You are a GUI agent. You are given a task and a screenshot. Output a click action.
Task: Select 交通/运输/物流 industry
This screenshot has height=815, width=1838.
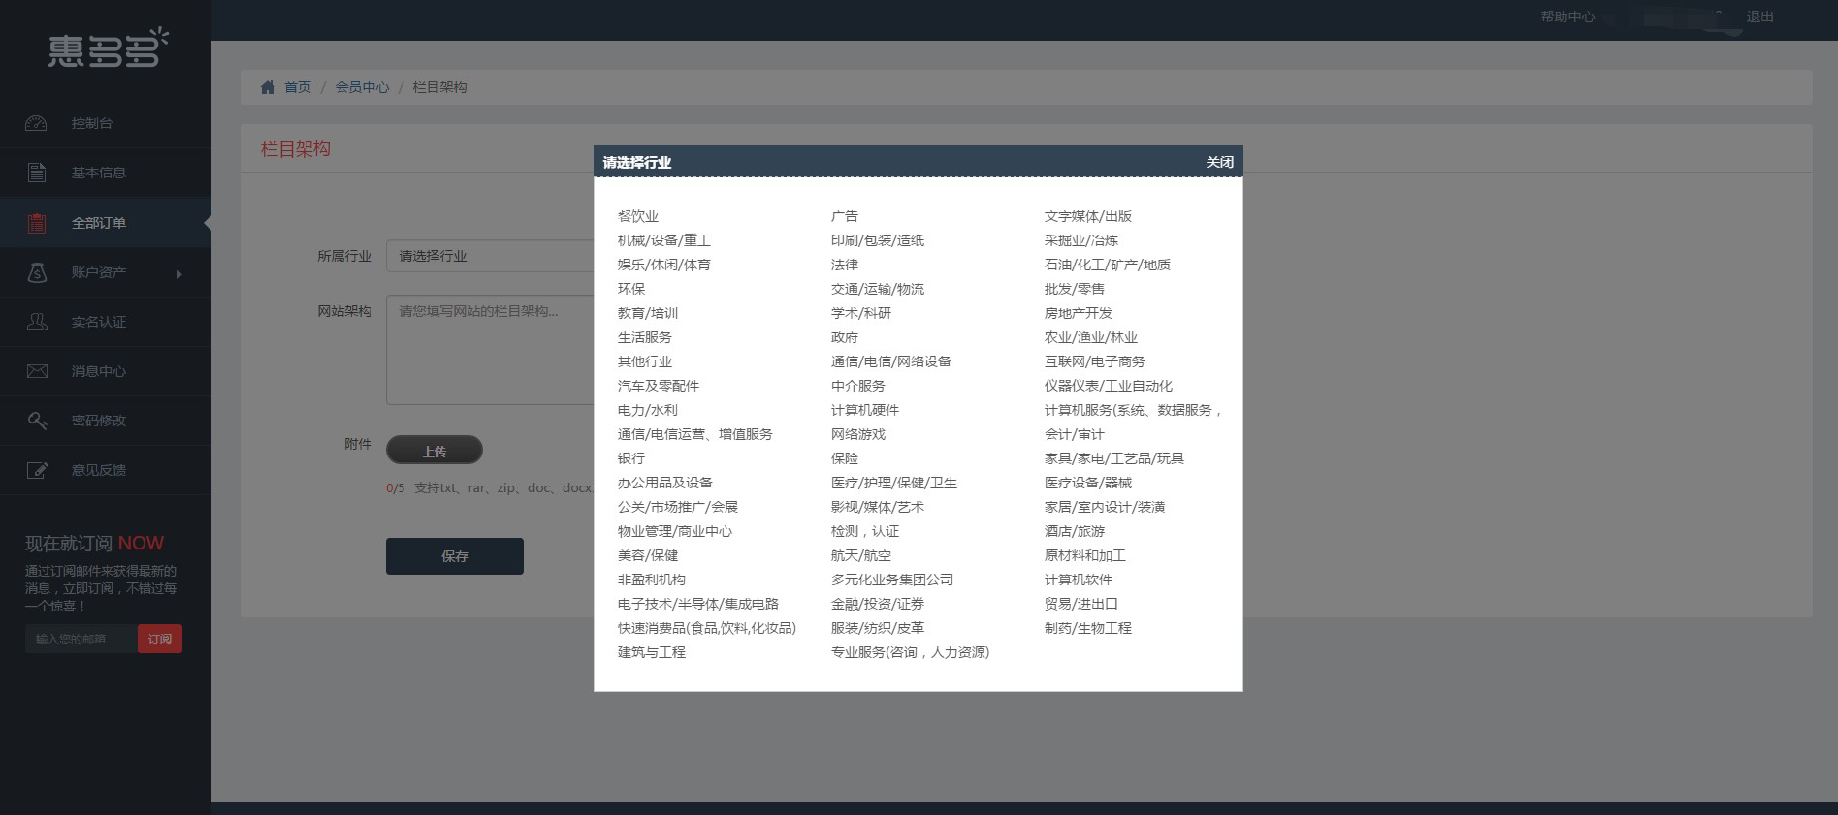[878, 289]
